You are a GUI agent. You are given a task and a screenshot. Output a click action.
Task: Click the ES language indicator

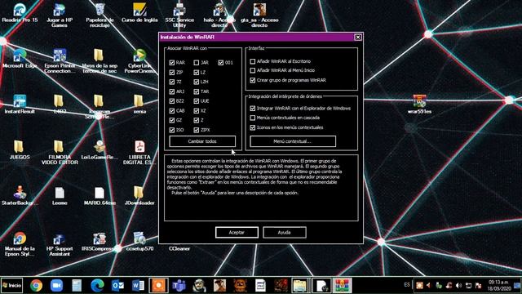[407, 285]
